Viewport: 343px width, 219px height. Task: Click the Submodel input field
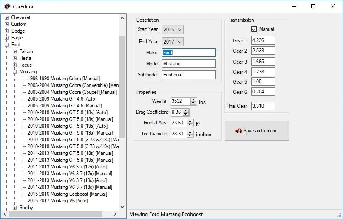(x=189, y=75)
